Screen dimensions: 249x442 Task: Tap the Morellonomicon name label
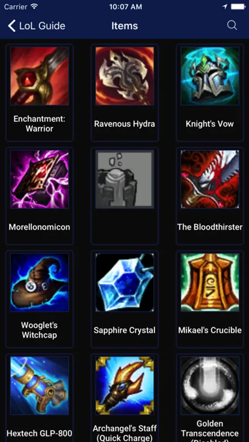[39, 227]
